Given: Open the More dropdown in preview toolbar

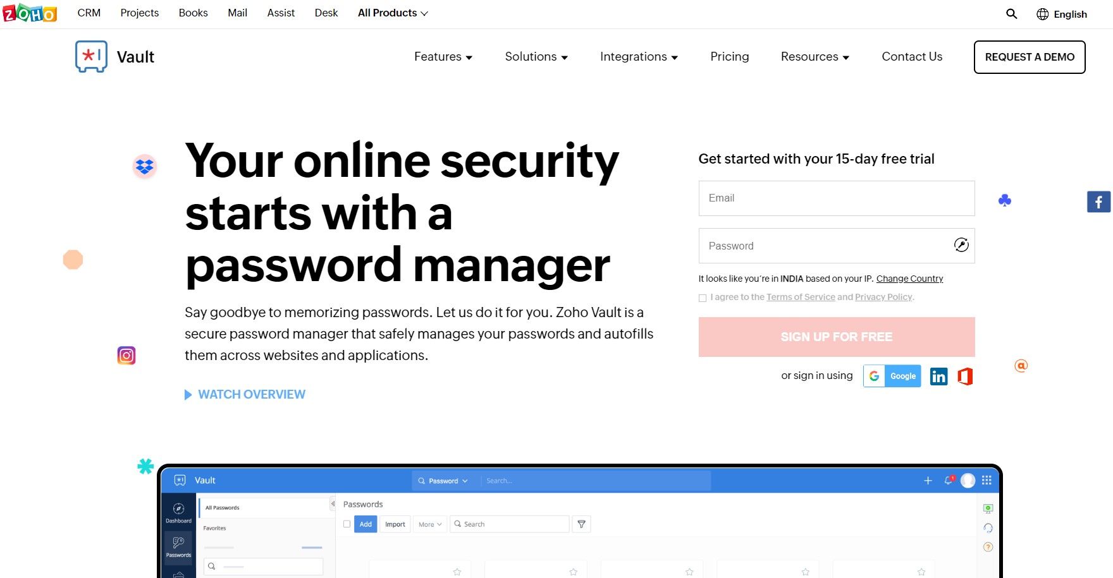Looking at the screenshot, I should click(430, 524).
